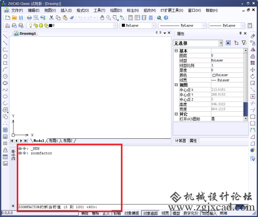This screenshot has width=258, height=217.
Task: Open the 格式(O) menu
Action: click(x=83, y=10)
